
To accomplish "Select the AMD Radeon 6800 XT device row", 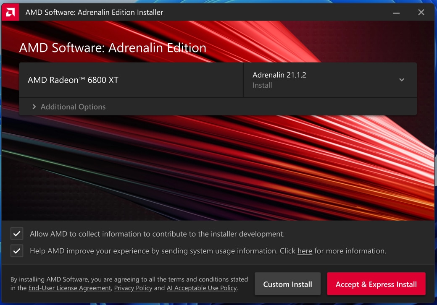I will click(x=131, y=80).
